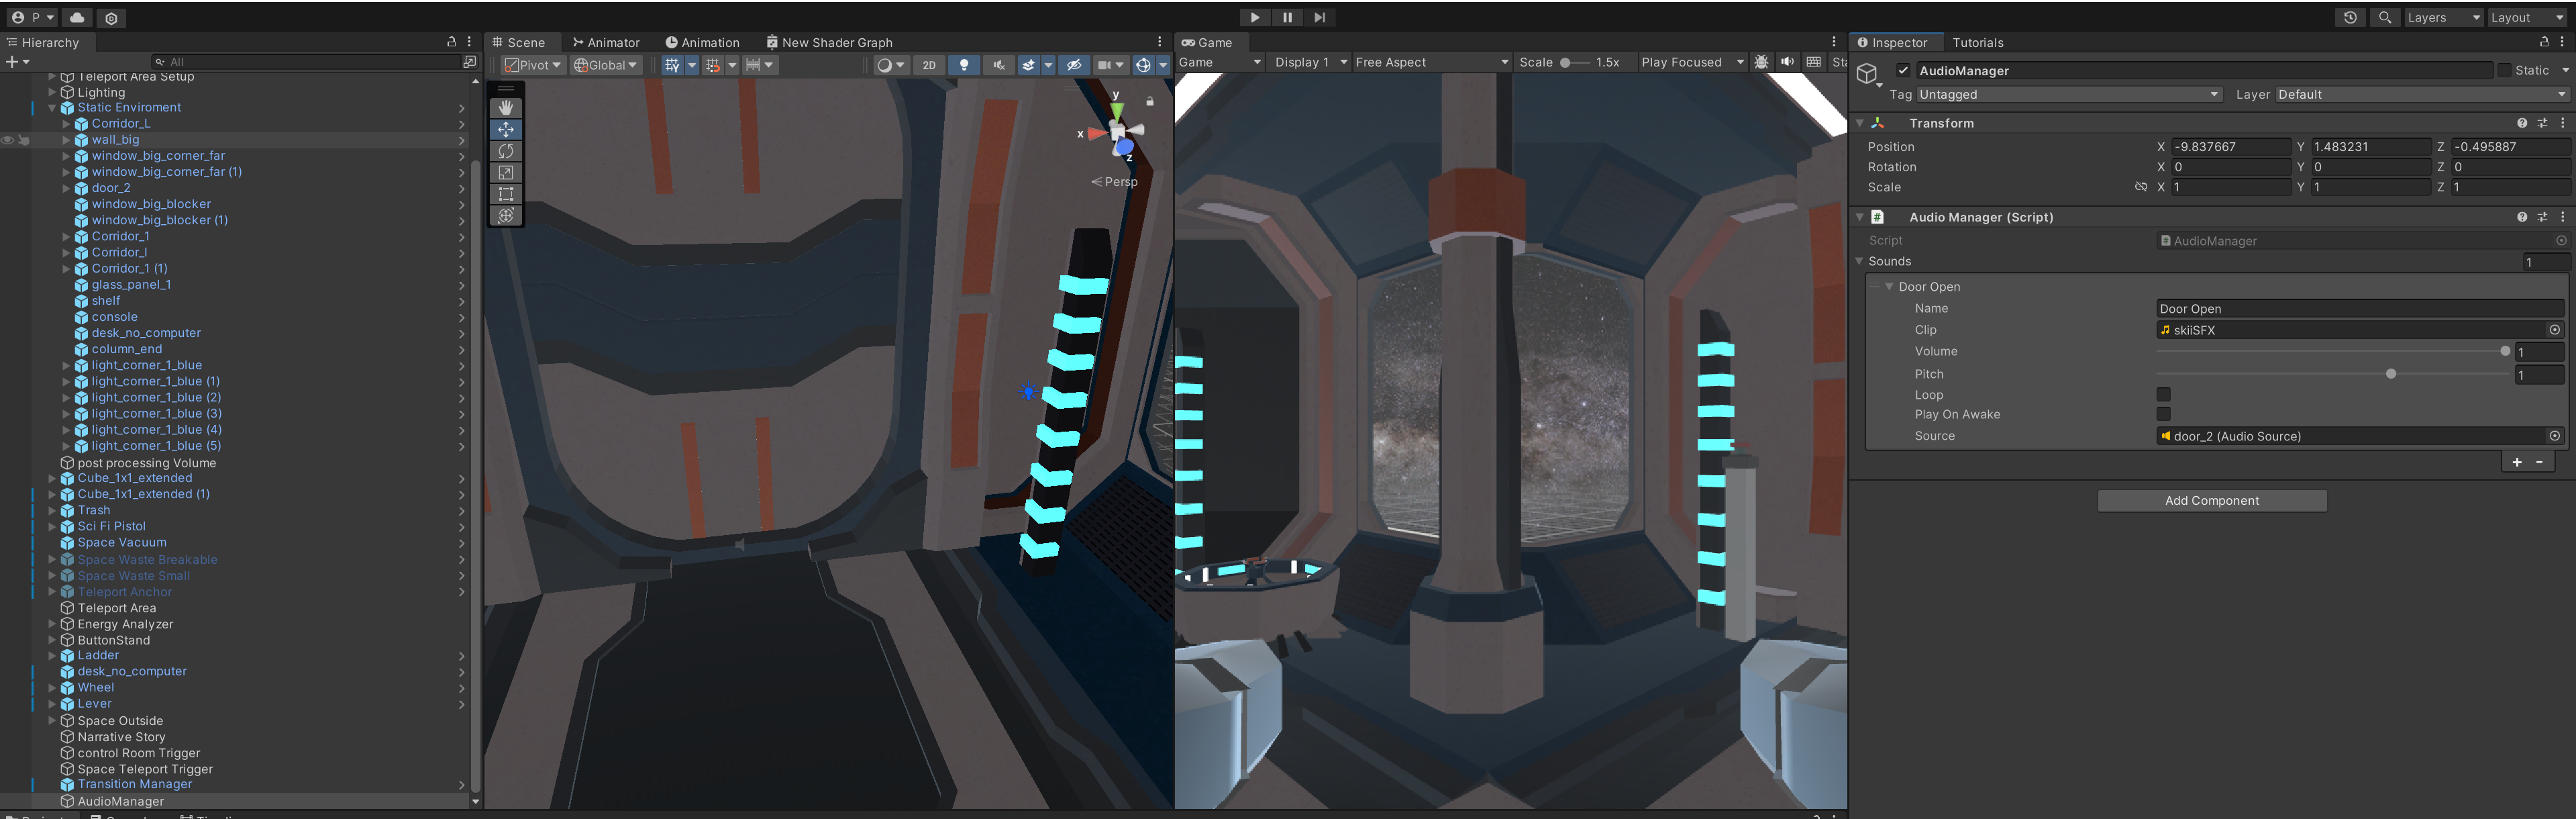This screenshot has width=2576, height=819.
Task: Switch to the Animator tab
Action: [606, 42]
